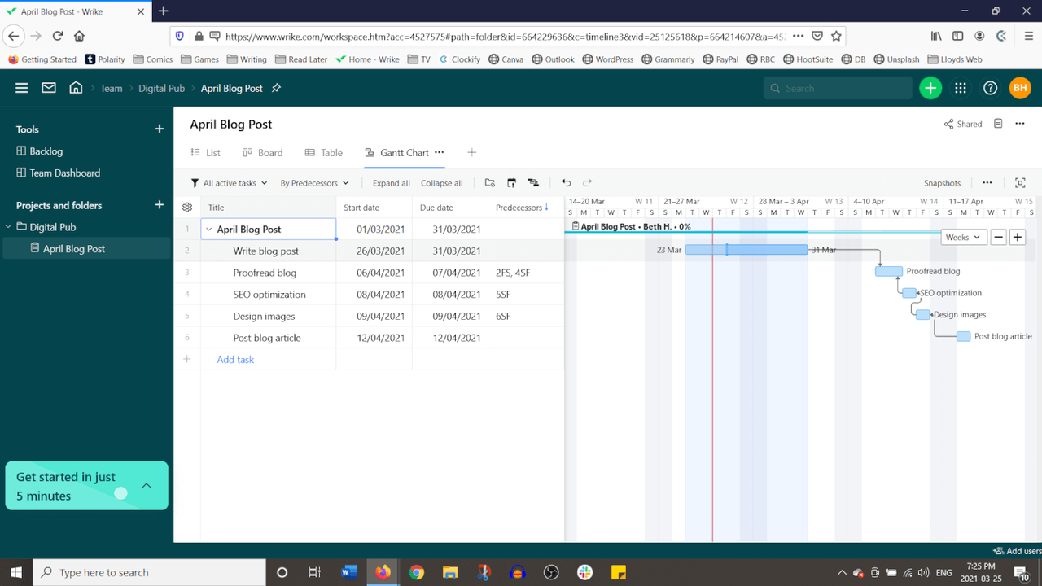Open the table column settings gear
Viewport: 1042px width, 586px height.
(x=187, y=207)
